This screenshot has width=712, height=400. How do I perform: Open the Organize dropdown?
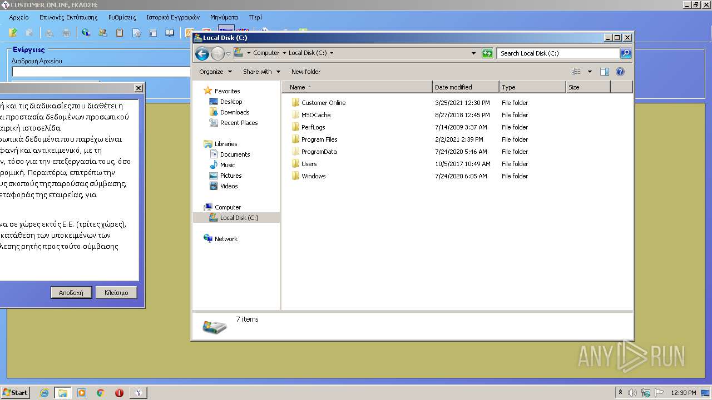215,72
